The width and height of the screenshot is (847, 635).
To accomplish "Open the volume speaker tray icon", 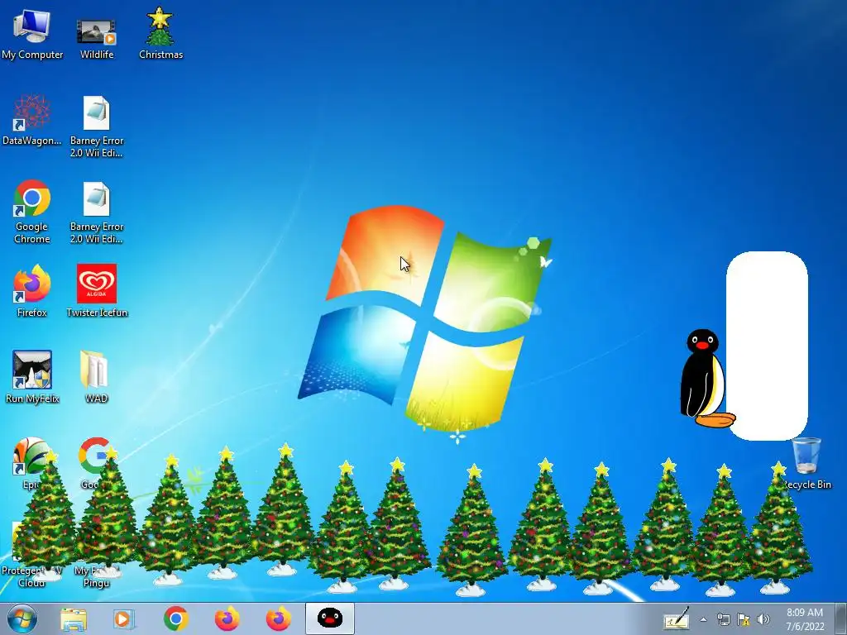I will (763, 619).
